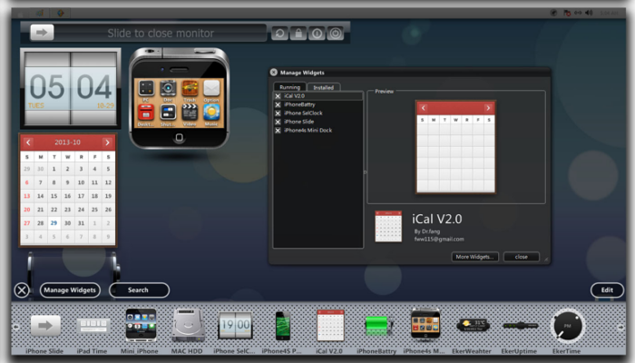Add iPhone Slide widget from tray
This screenshot has height=363, width=635.
point(44,325)
